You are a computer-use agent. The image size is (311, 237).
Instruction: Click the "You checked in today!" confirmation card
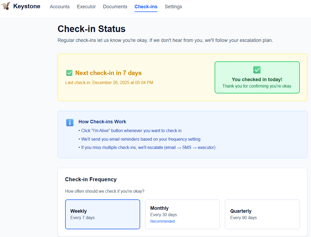(x=257, y=77)
